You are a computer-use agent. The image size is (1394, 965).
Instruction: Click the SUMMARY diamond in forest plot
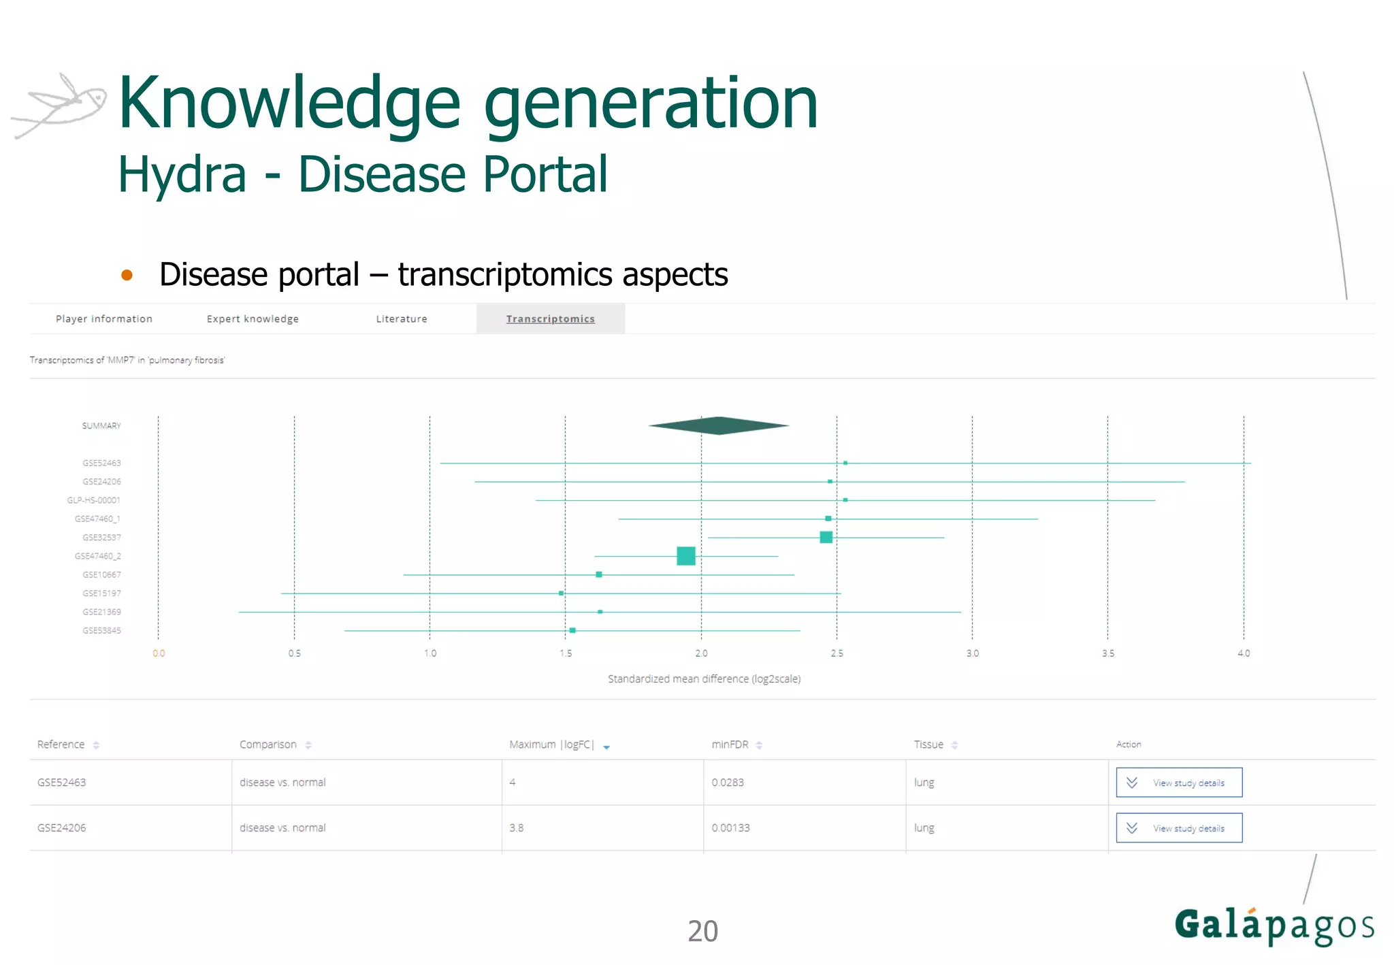coord(719,425)
